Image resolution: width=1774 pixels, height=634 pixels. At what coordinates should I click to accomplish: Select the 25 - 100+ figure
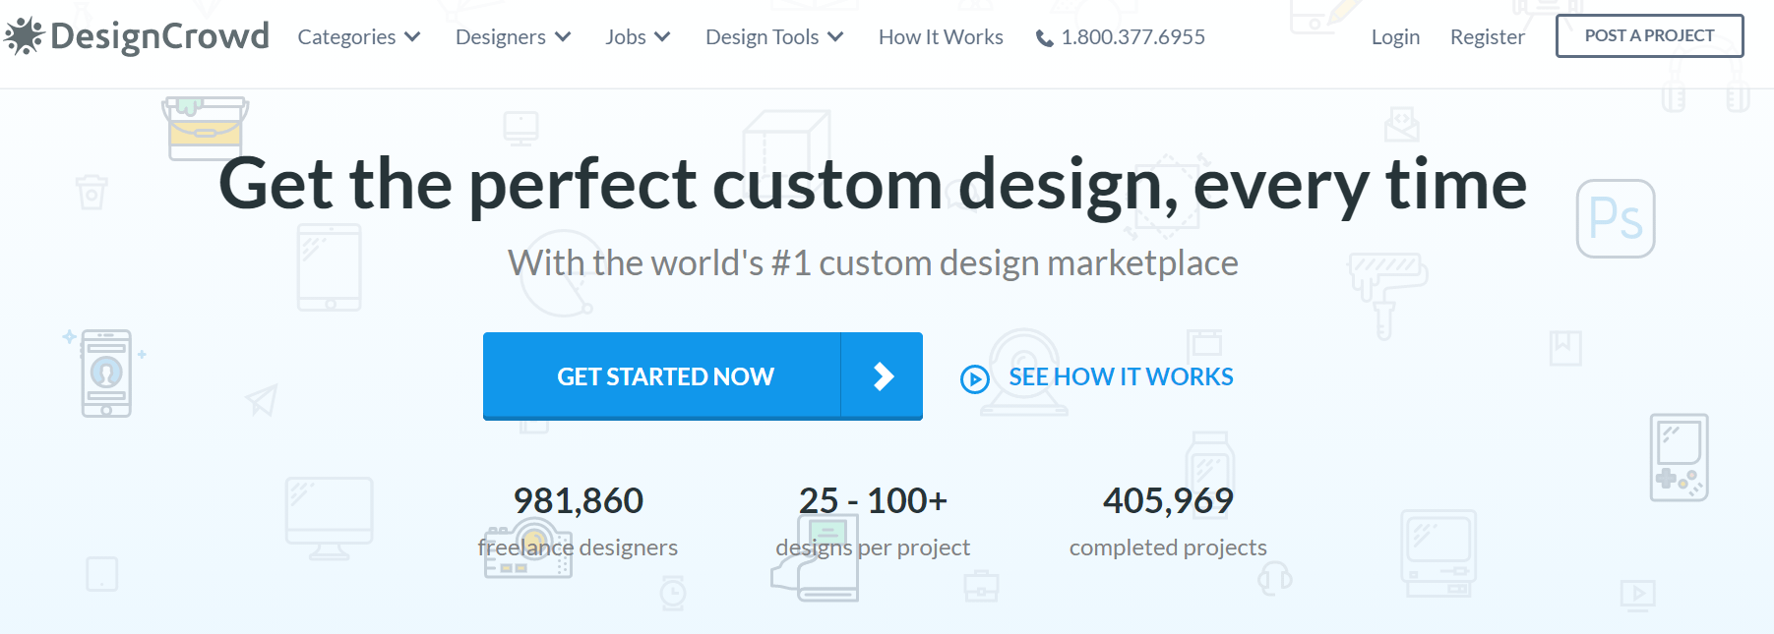point(873,501)
